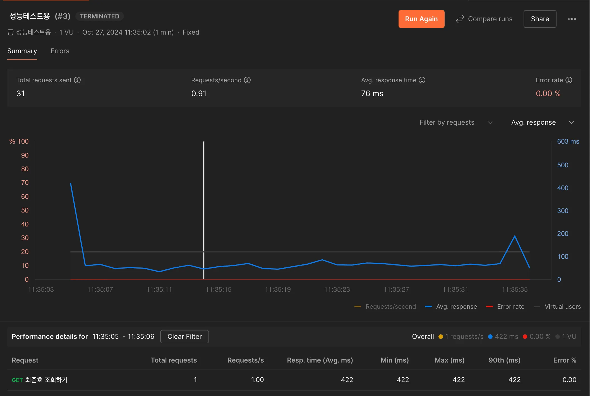Click info icon beside Requests/second
The width and height of the screenshot is (590, 396).
point(247,80)
